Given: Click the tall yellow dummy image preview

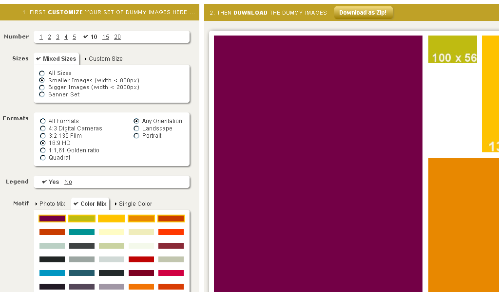Looking at the screenshot, I should (490, 94).
